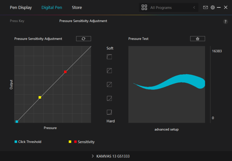Choose the fourth pressure preset near Hard
Image resolution: width=232 pixels, height=161 pixels.
click(x=109, y=98)
